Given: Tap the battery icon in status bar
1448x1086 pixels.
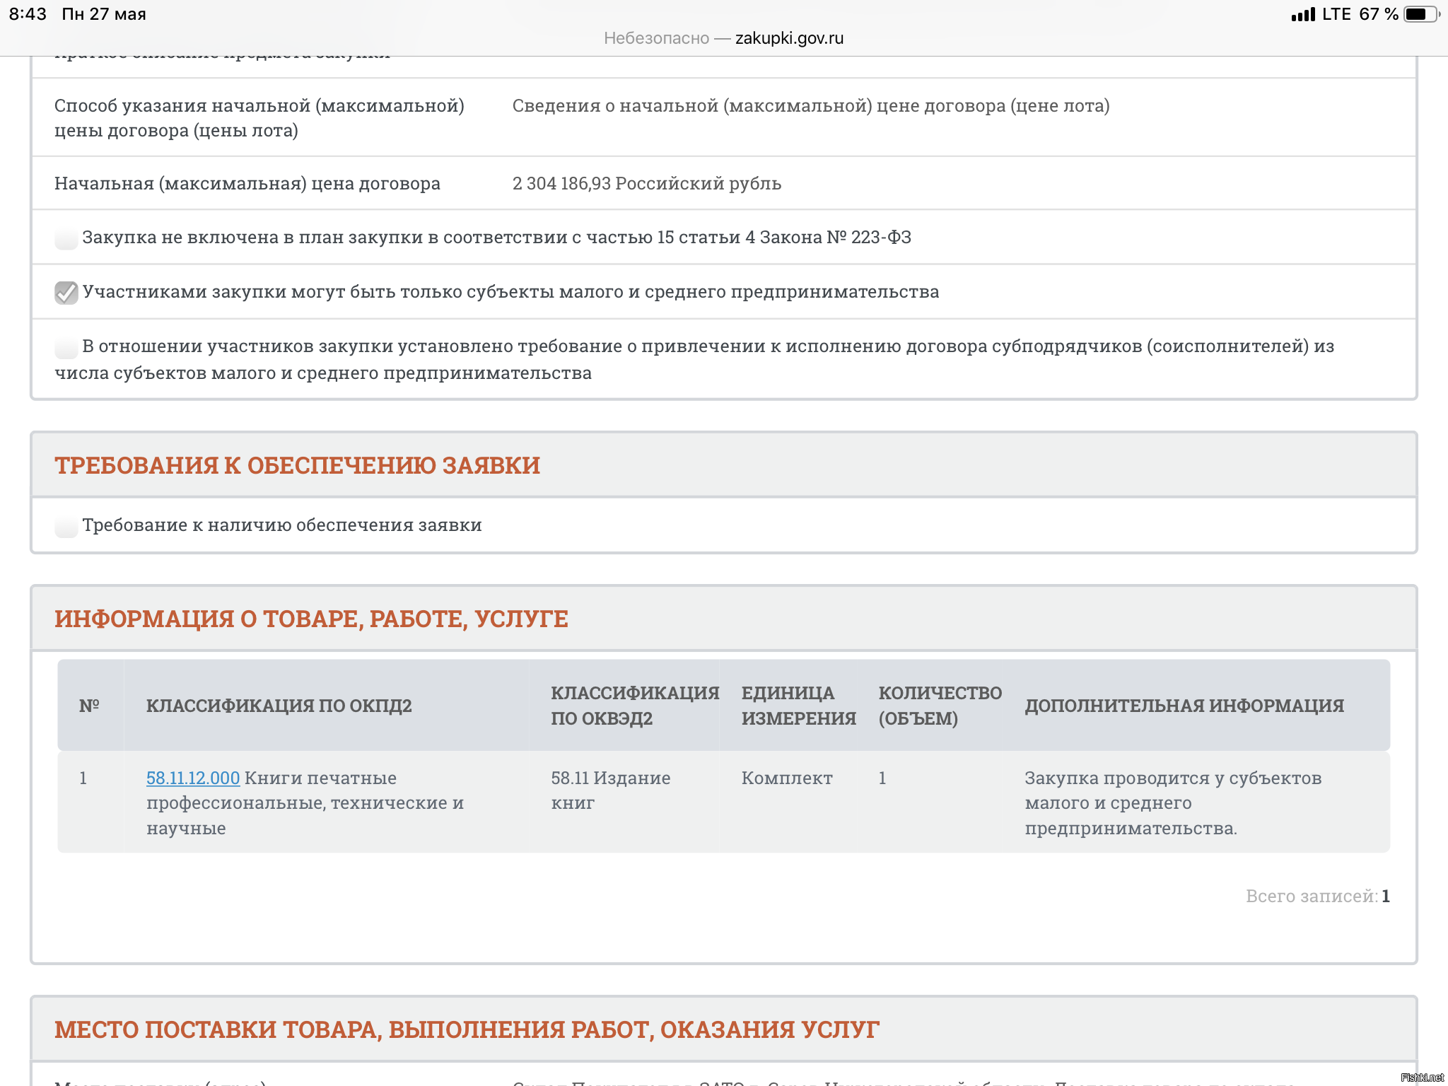Looking at the screenshot, I should click(x=1421, y=14).
